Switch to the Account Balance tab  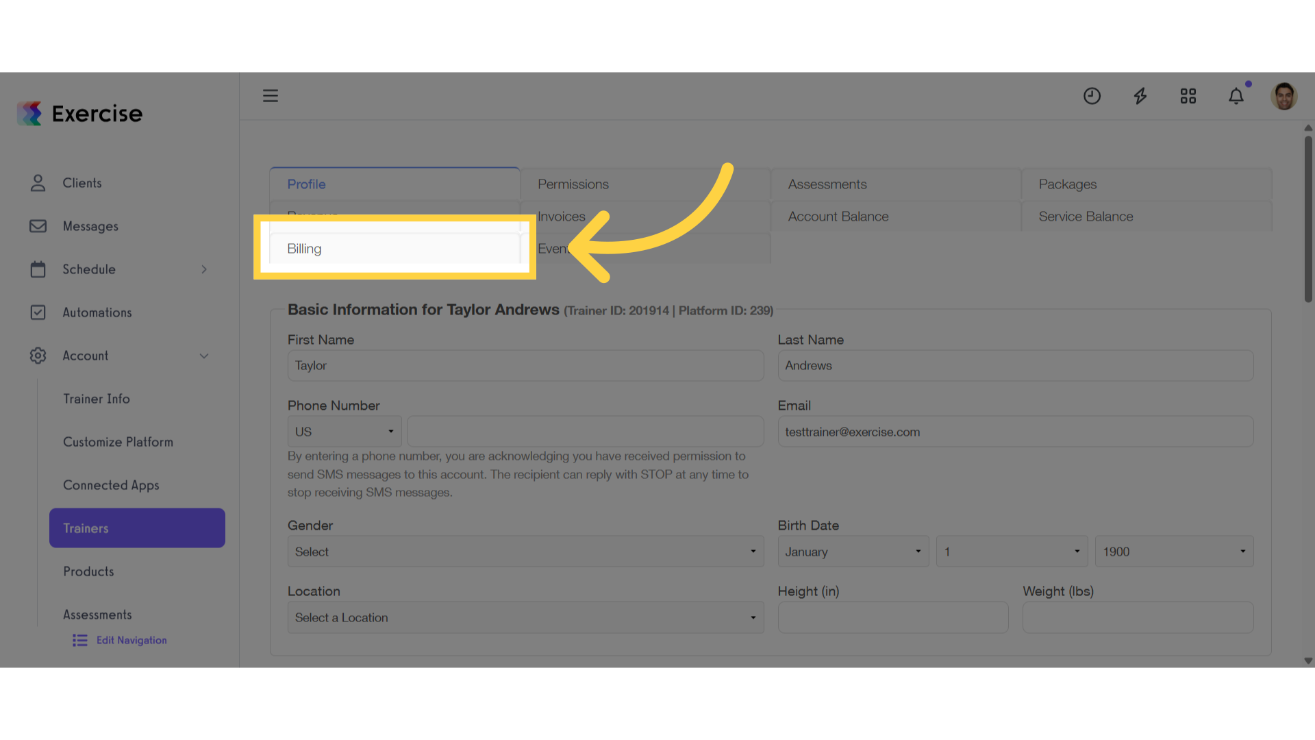pyautogui.click(x=896, y=216)
